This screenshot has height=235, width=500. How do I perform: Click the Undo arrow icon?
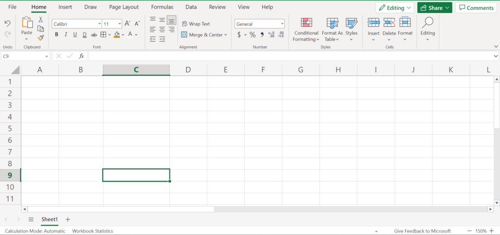[7, 23]
